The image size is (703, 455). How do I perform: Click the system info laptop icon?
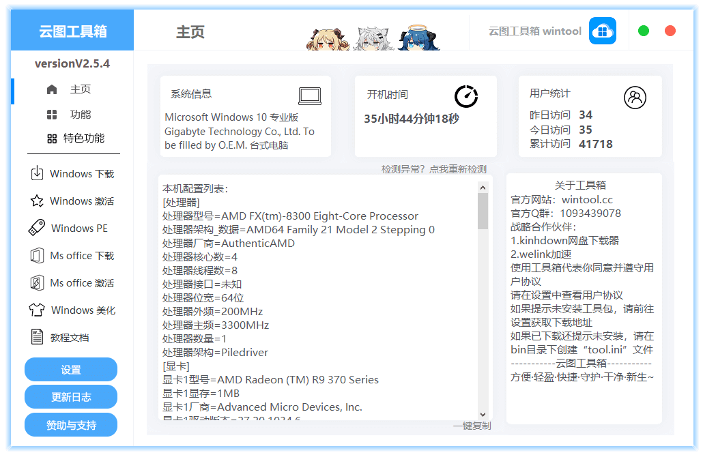point(310,96)
